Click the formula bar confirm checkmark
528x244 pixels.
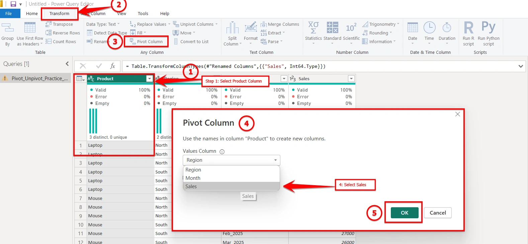pos(99,66)
